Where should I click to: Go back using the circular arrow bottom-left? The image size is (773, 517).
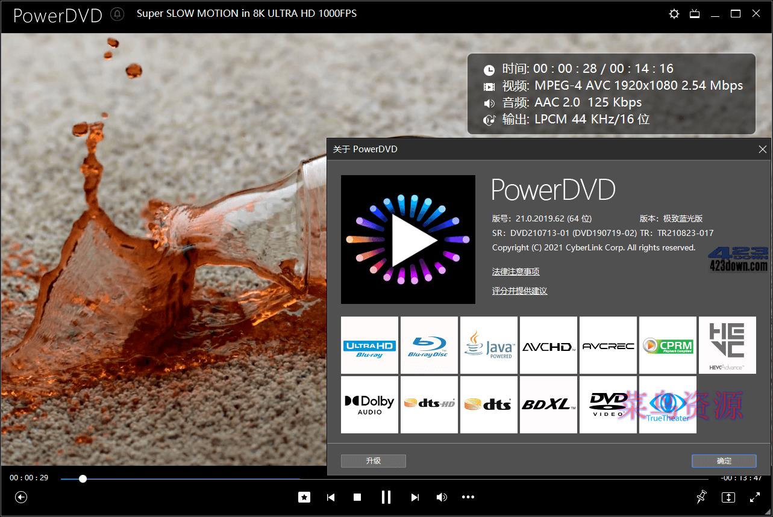tap(21, 498)
